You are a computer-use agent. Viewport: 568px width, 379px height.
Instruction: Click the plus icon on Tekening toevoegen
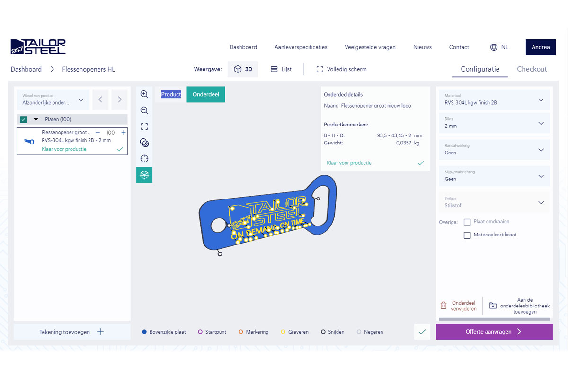[100, 332]
